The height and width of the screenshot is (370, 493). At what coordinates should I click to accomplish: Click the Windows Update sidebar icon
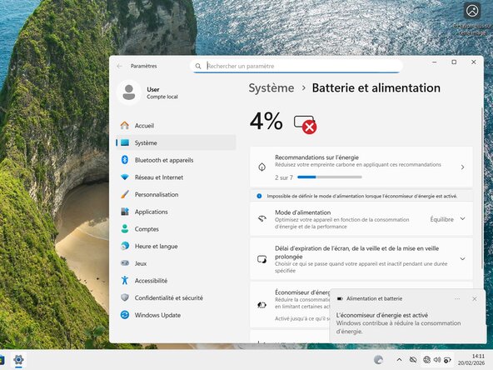coord(125,315)
